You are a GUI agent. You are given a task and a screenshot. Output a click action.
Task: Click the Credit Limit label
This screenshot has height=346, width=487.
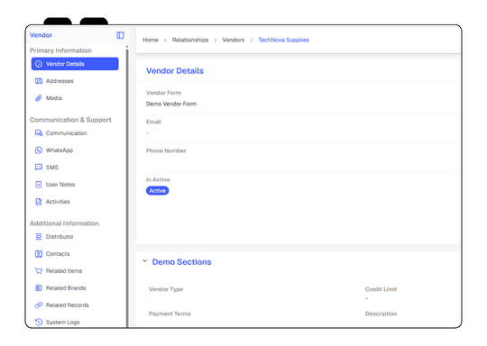click(x=381, y=289)
